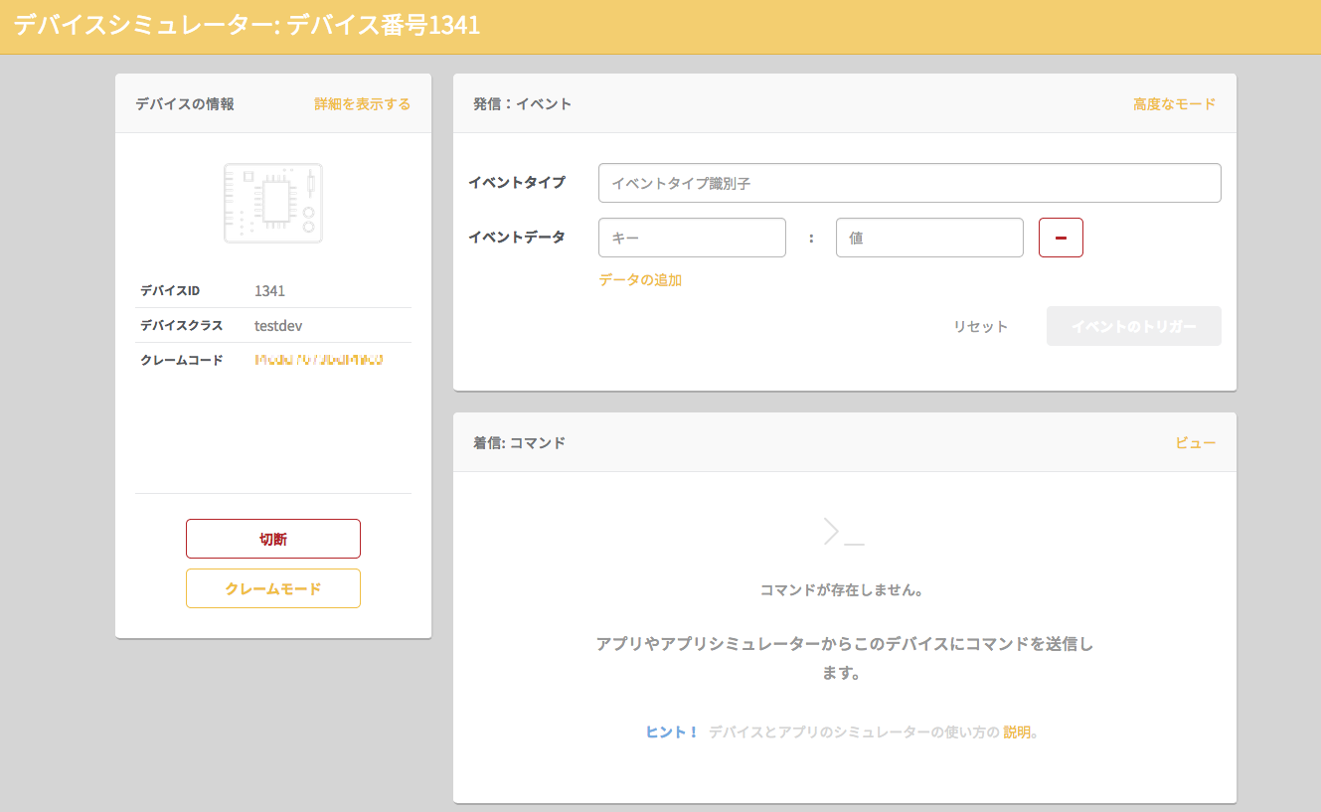Click the device circuit board icon
1321x812 pixels.
273,203
